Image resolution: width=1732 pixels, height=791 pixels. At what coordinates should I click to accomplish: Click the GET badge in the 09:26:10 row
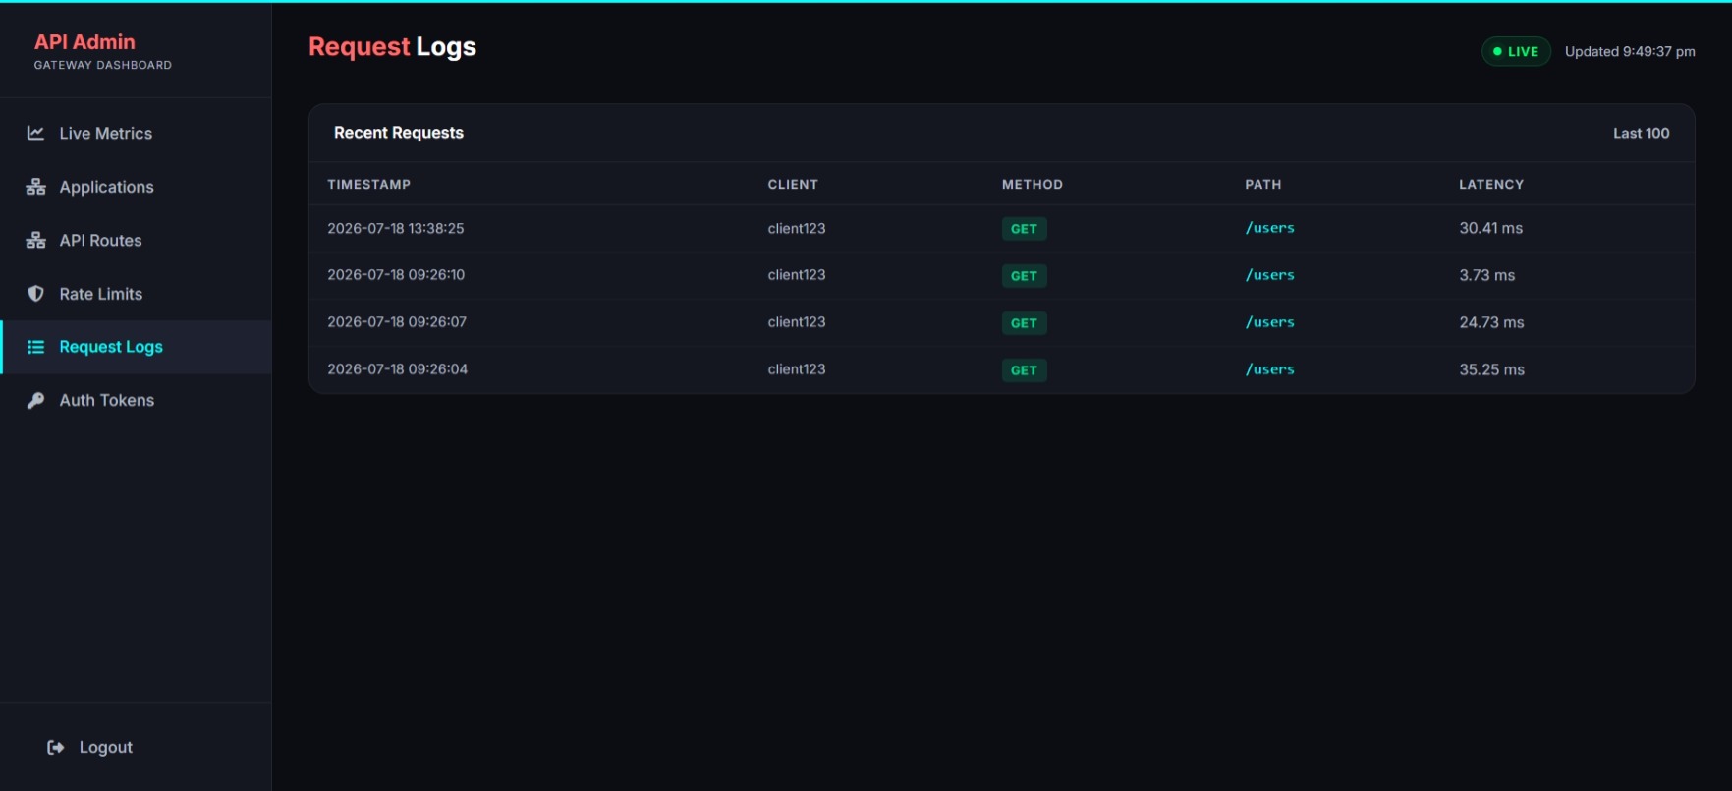click(x=1024, y=276)
